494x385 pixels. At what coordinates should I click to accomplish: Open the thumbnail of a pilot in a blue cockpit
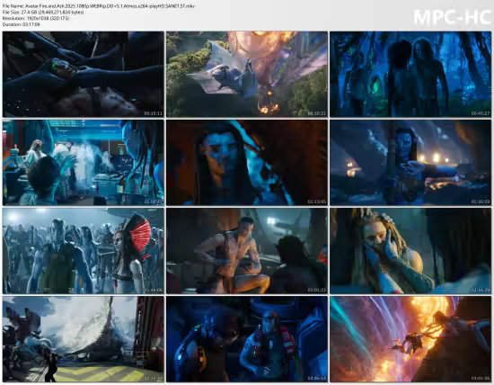tap(247, 339)
